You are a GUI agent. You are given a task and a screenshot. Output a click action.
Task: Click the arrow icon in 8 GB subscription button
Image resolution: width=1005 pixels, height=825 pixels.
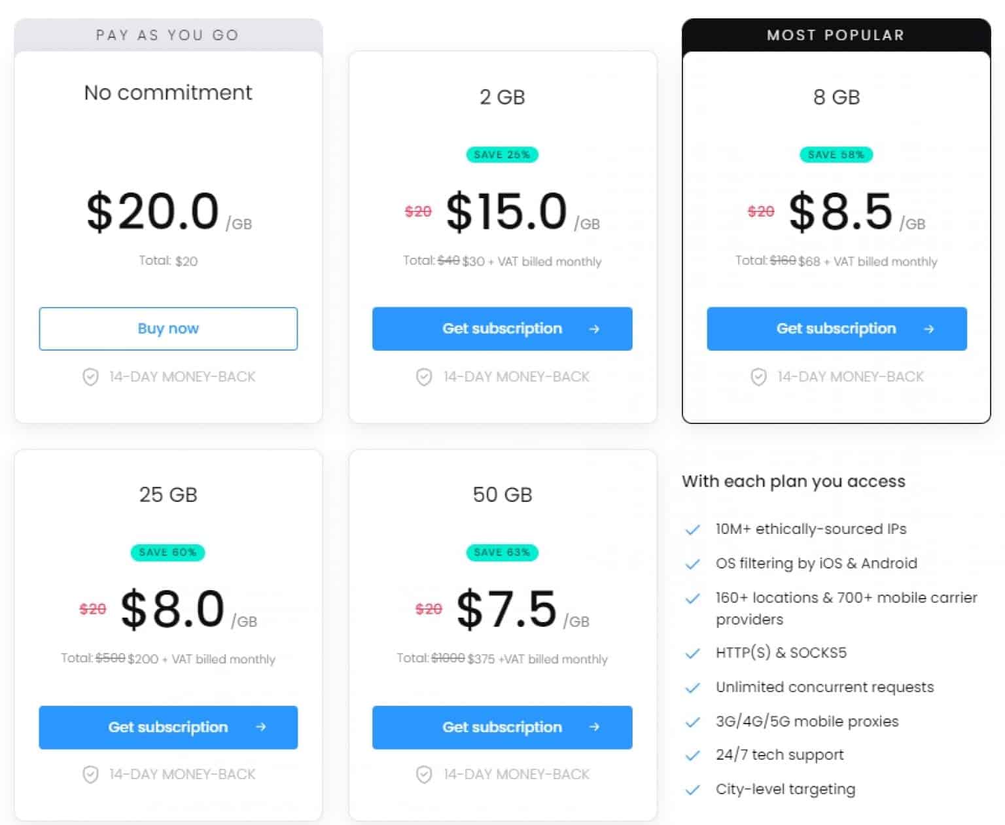pos(928,329)
